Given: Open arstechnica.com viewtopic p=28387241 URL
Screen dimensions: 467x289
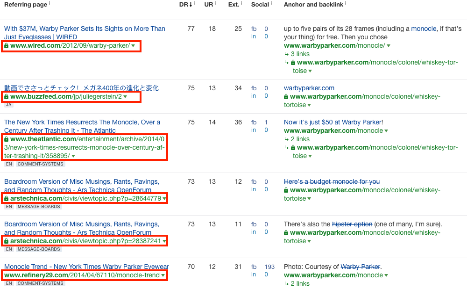Looking at the screenshot, I should 85,241.
